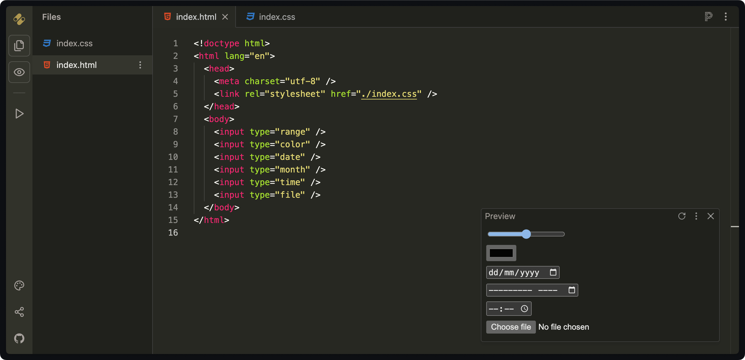The height and width of the screenshot is (360, 745).
Task: Toggle the preview eye icon in sidebar
Action: (19, 72)
